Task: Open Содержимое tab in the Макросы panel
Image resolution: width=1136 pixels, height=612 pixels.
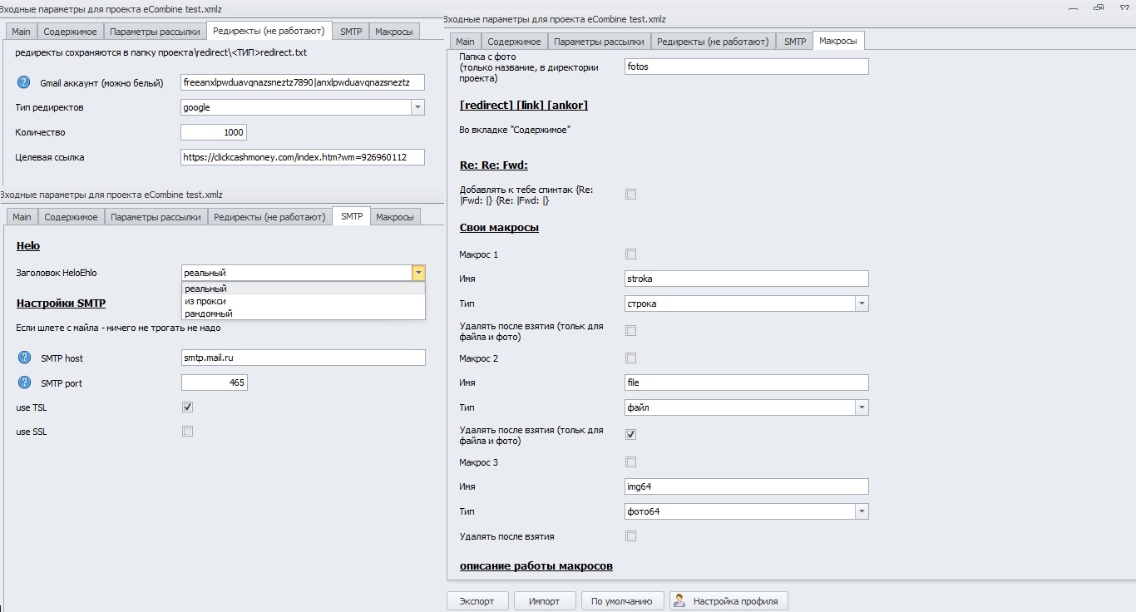Action: click(514, 42)
